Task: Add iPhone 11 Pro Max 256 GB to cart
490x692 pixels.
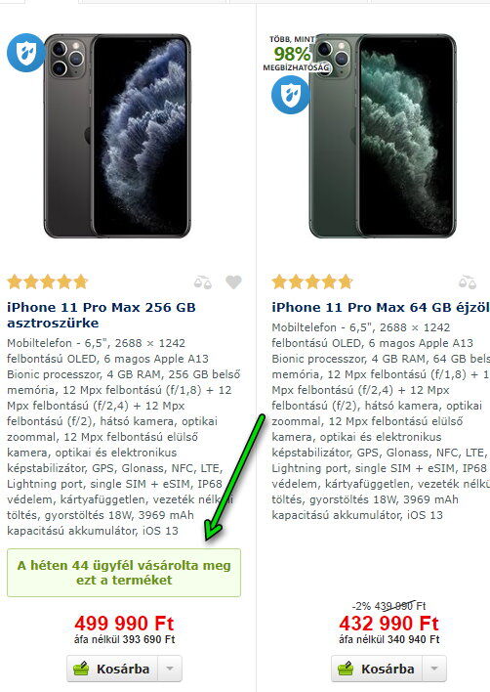Action: (112, 669)
